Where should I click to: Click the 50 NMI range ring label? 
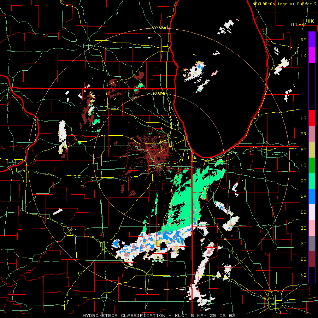tap(159, 93)
